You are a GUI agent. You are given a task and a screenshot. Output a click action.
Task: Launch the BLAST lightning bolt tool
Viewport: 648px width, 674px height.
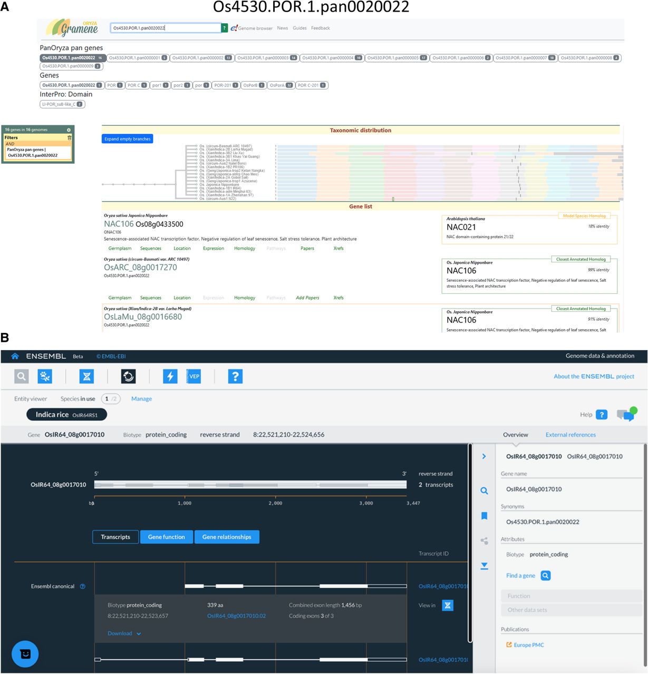(x=170, y=376)
